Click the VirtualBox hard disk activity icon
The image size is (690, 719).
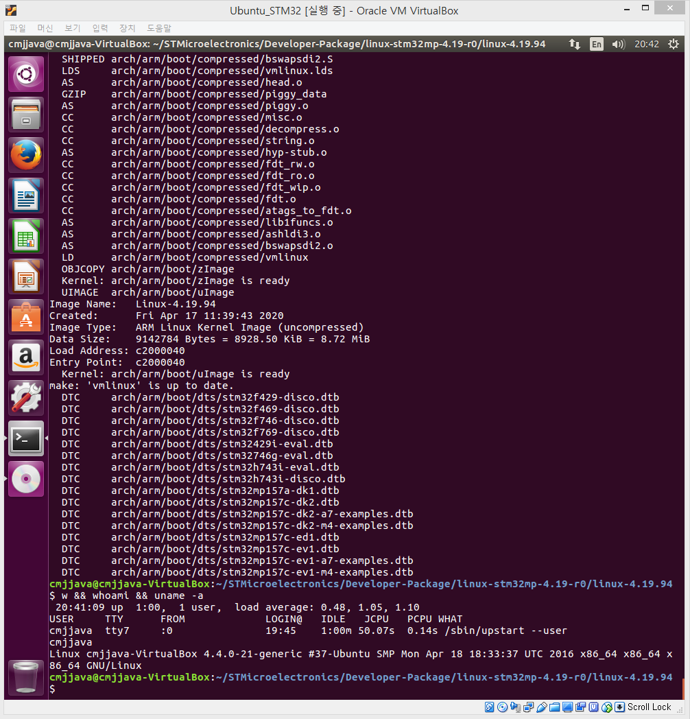(x=489, y=707)
